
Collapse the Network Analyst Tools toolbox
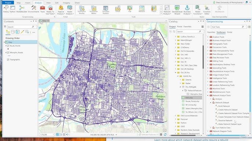tap(208, 95)
